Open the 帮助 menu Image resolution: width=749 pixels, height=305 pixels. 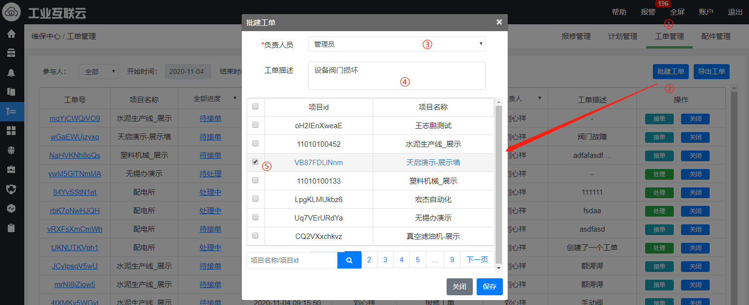tap(619, 12)
